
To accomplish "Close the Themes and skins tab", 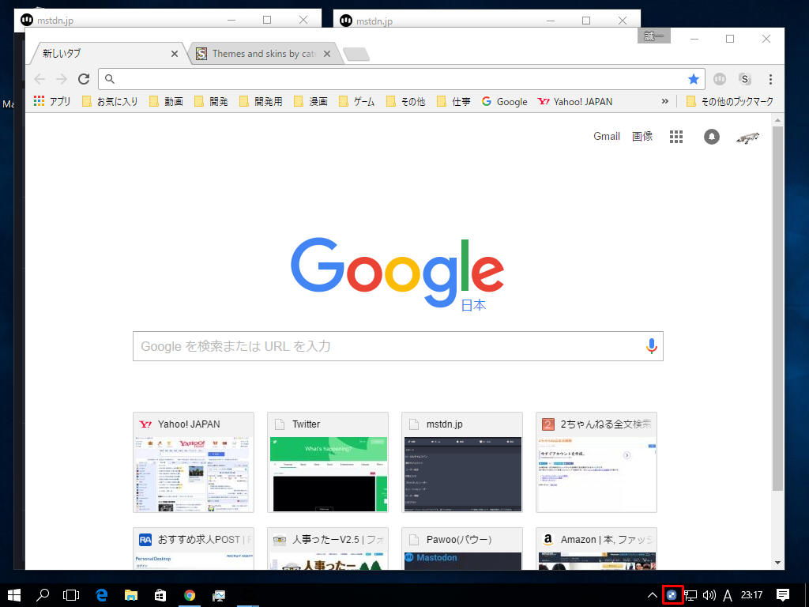I will (x=327, y=54).
